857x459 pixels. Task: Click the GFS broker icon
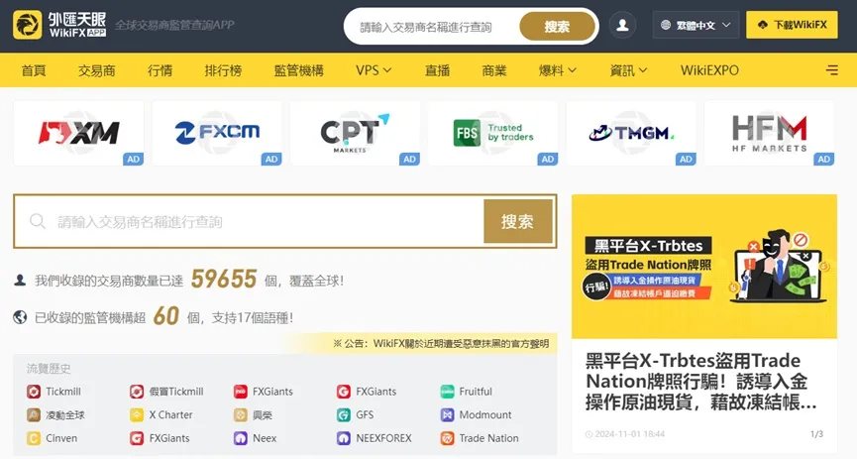[x=343, y=414]
